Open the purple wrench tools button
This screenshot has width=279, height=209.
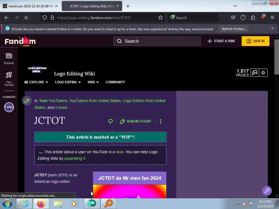click(267, 191)
